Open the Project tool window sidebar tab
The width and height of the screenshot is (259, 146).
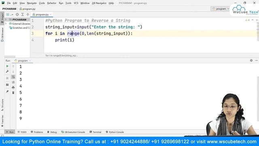click(x=2, y=18)
